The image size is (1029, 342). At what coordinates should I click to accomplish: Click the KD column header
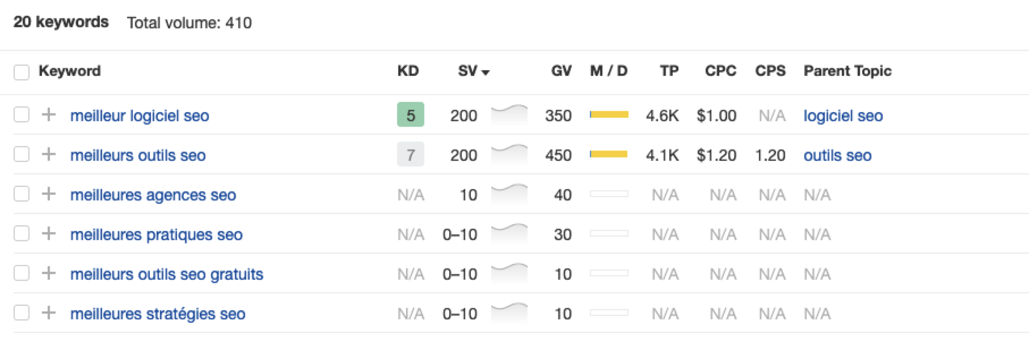(x=407, y=71)
